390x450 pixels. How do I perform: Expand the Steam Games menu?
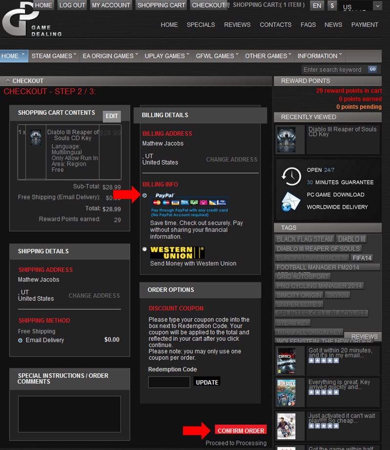coord(54,56)
